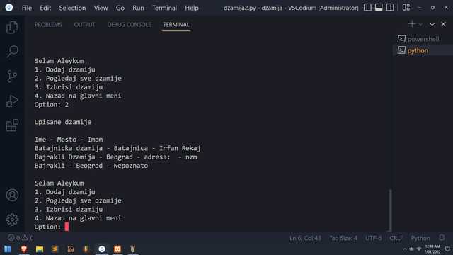453x255 pixels.
Task: Open the Source Control view
Action: pos(12,76)
